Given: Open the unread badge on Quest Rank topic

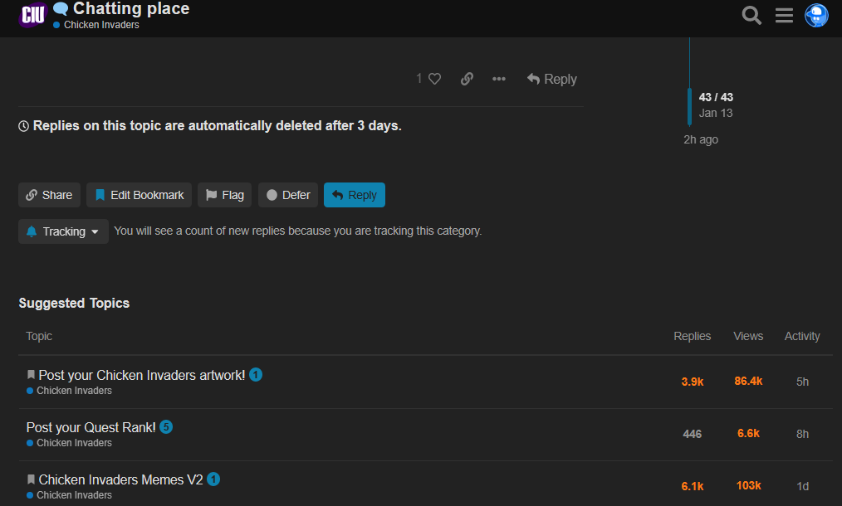Looking at the screenshot, I should [166, 427].
